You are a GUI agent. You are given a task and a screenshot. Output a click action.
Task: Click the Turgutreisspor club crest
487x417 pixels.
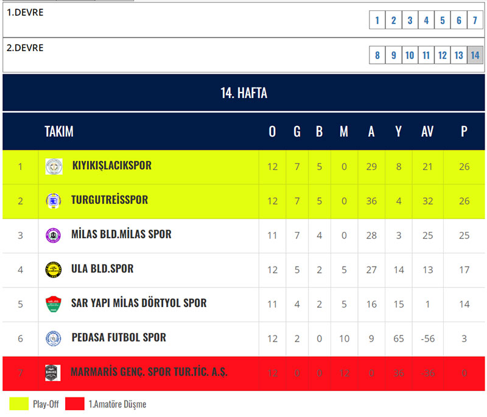[54, 200]
